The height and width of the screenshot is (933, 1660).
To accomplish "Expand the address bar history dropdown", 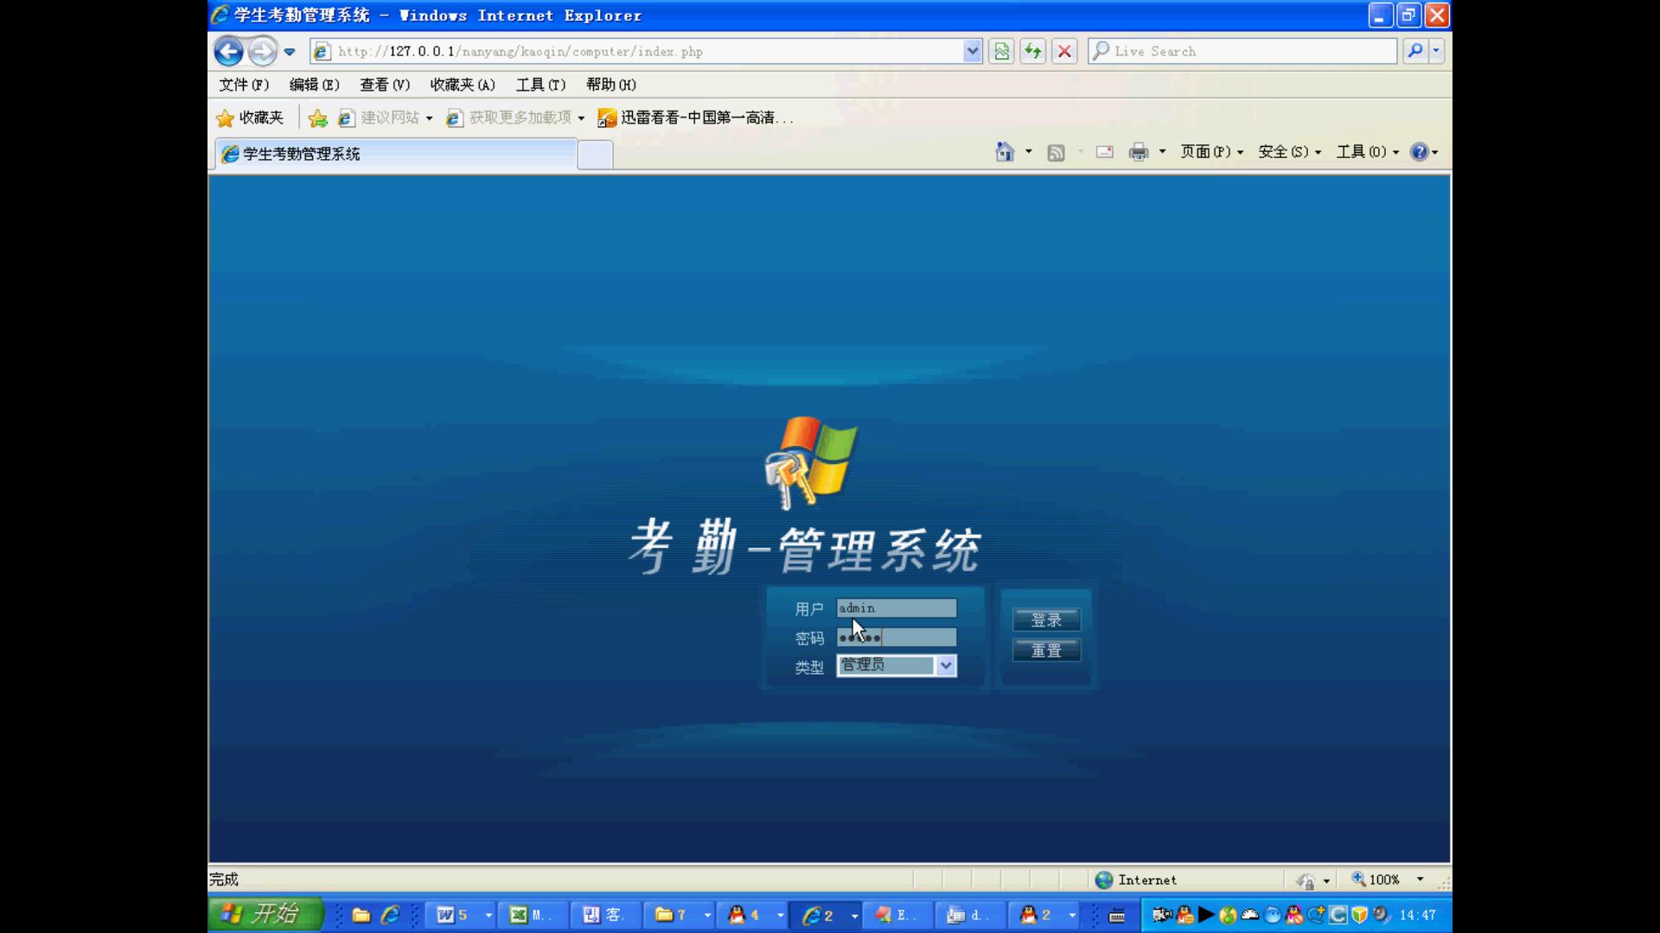I will pyautogui.click(x=973, y=52).
